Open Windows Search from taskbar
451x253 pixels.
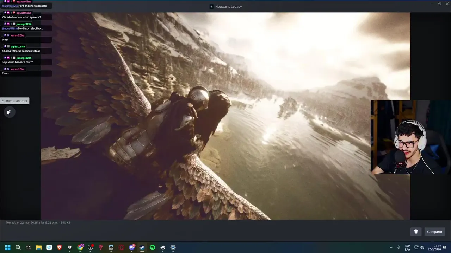pyautogui.click(x=18, y=247)
